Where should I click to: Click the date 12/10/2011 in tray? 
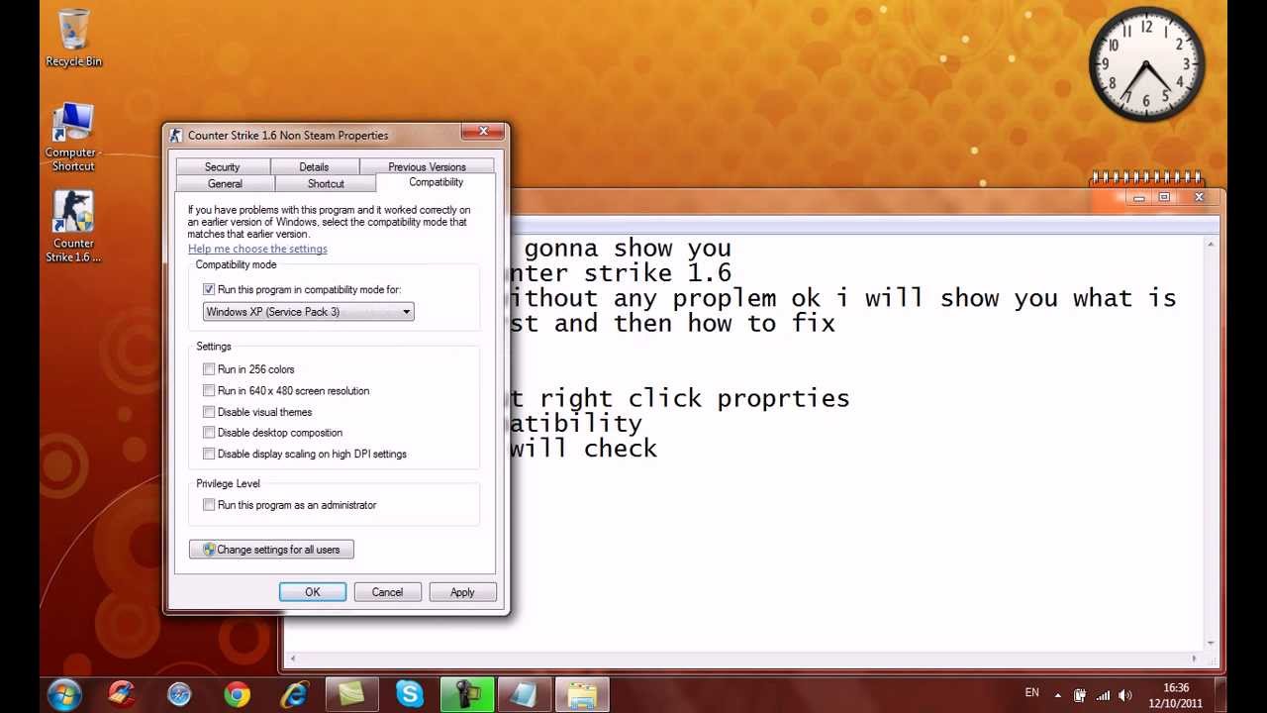click(x=1176, y=703)
